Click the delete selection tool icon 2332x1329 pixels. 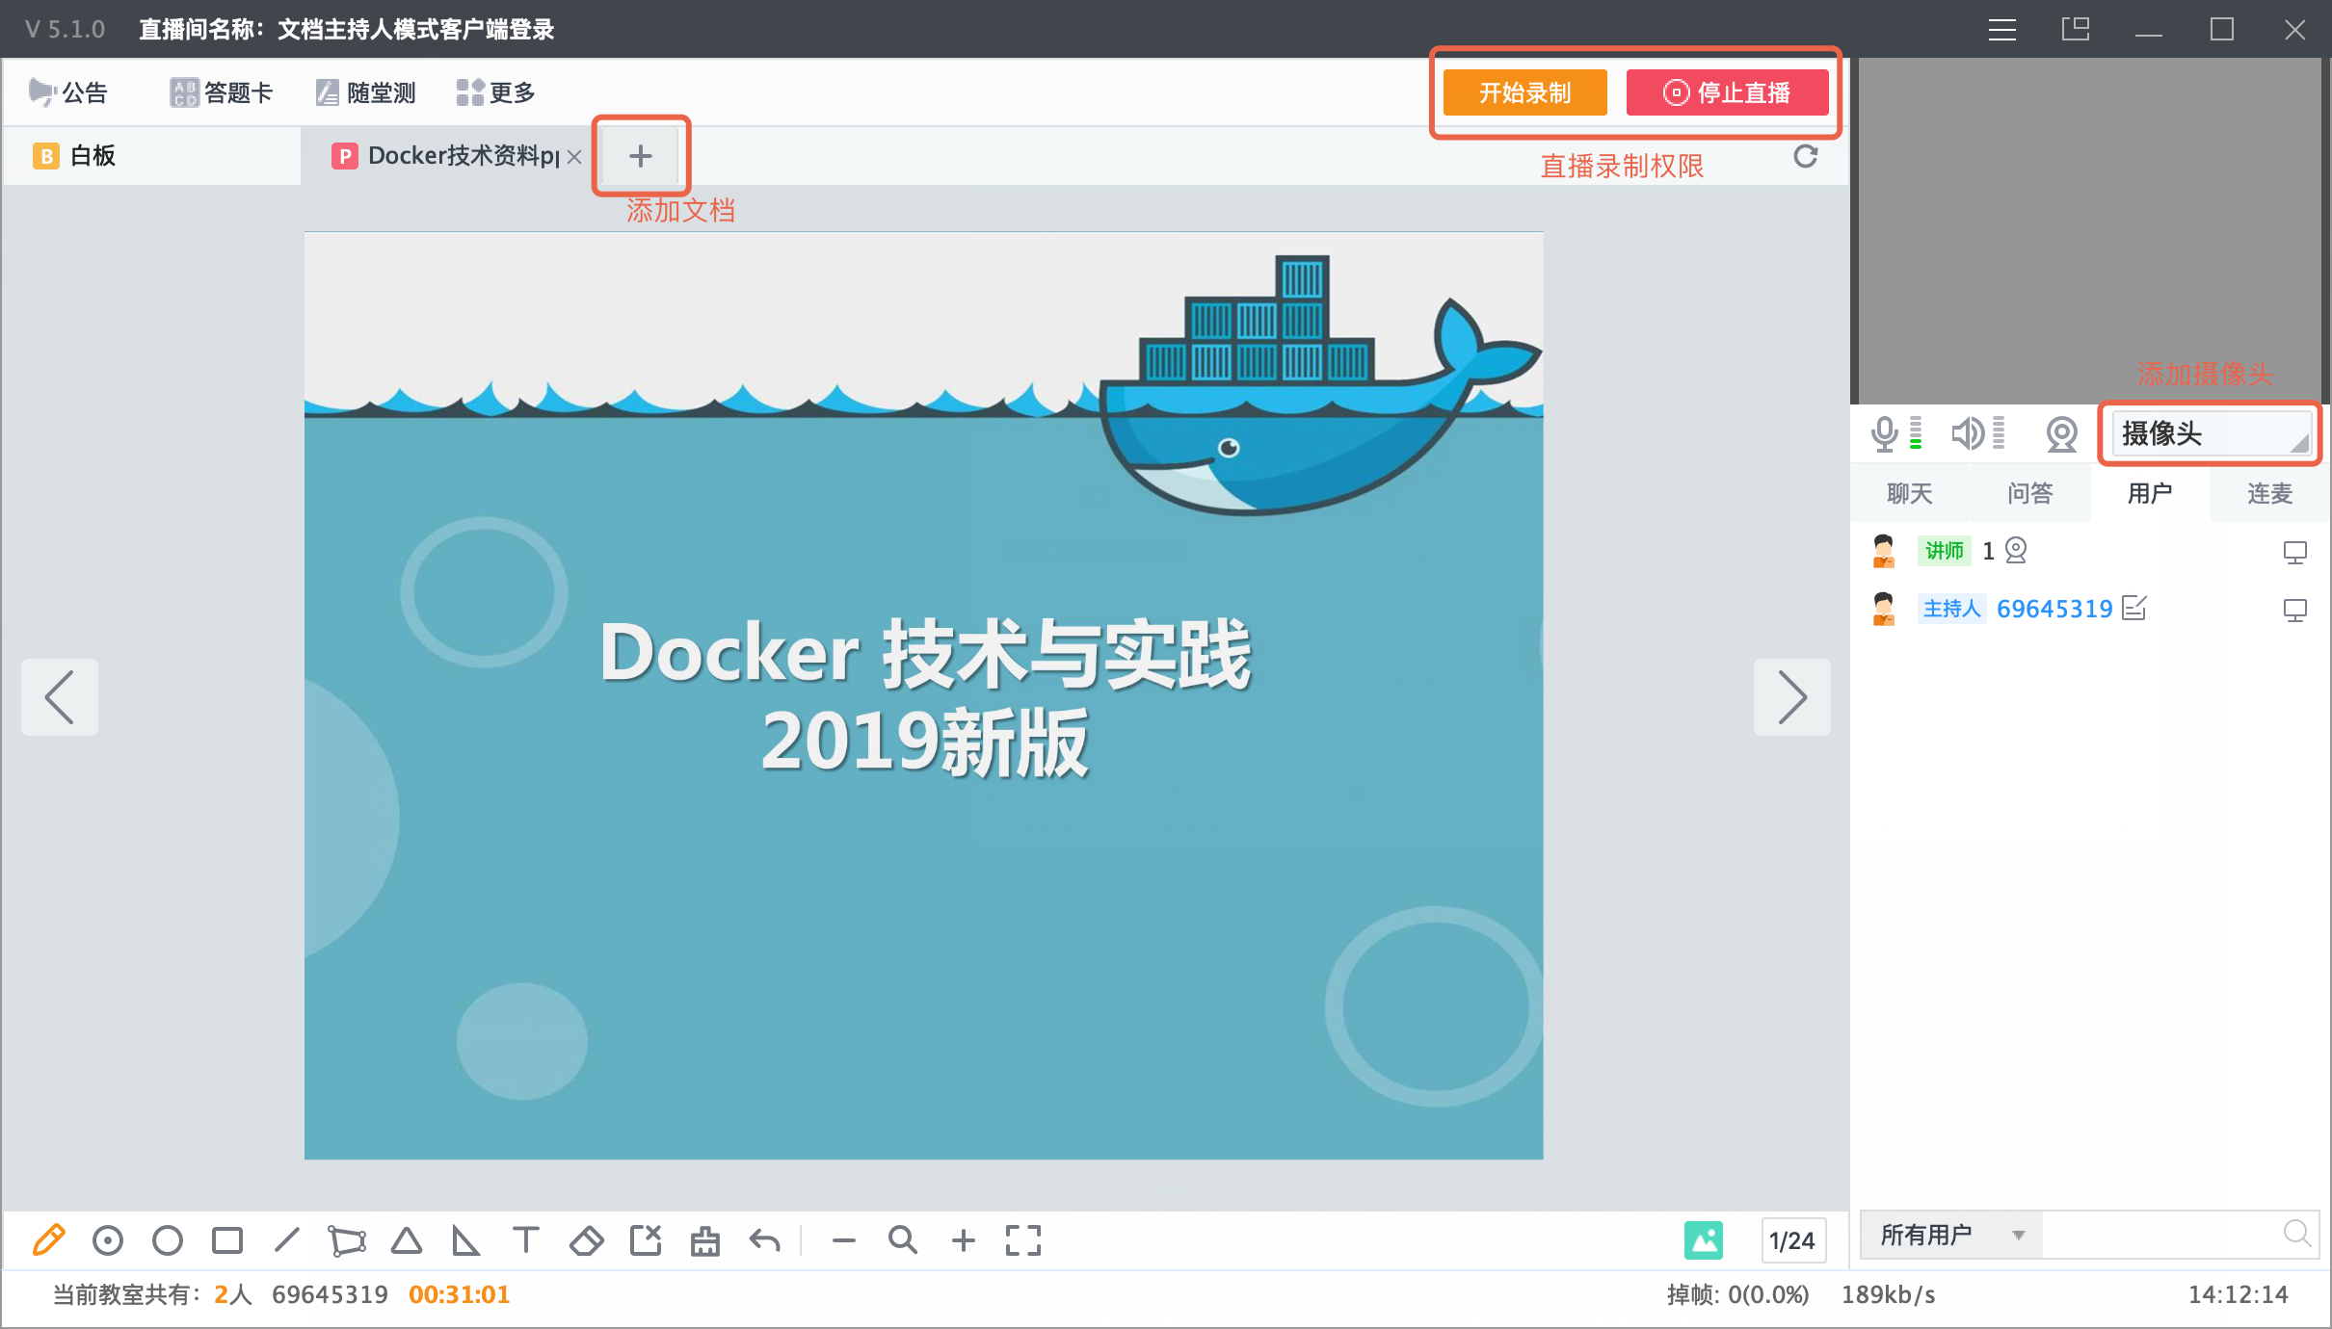pos(646,1240)
